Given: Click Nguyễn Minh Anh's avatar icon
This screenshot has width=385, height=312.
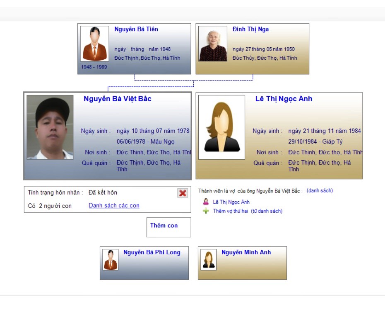Looking at the screenshot, I should pos(209,260).
